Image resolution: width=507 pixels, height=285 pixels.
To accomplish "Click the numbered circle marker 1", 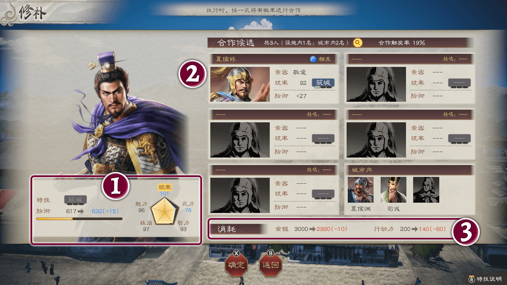I will [x=115, y=186].
